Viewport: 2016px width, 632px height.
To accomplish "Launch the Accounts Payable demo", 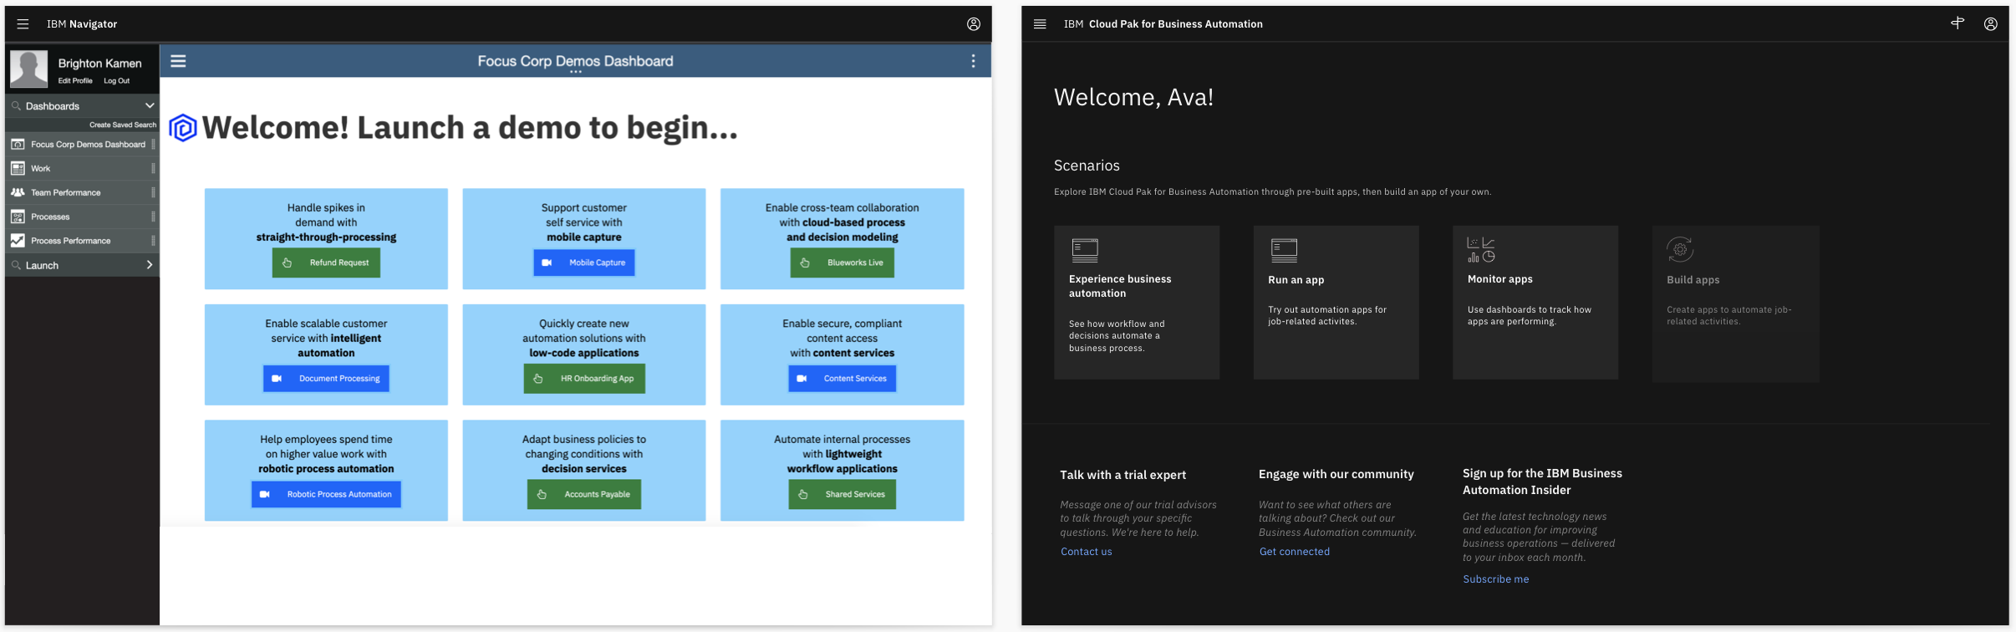I will tap(584, 494).
